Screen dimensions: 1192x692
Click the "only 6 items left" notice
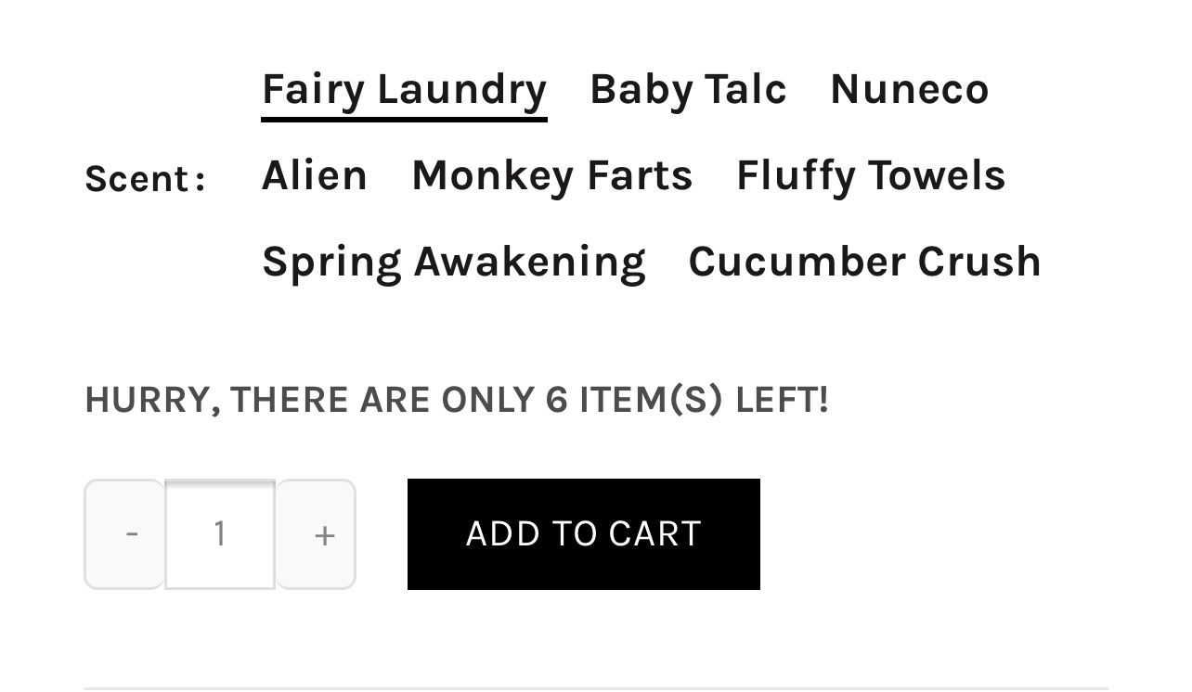coord(456,400)
